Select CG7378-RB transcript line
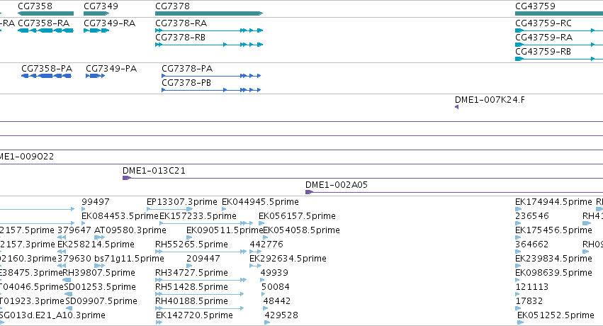 tap(209, 45)
